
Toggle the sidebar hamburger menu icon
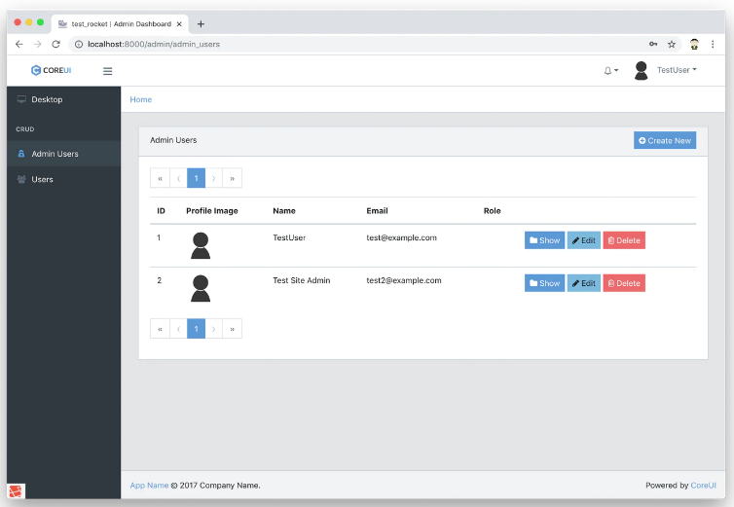(x=107, y=71)
